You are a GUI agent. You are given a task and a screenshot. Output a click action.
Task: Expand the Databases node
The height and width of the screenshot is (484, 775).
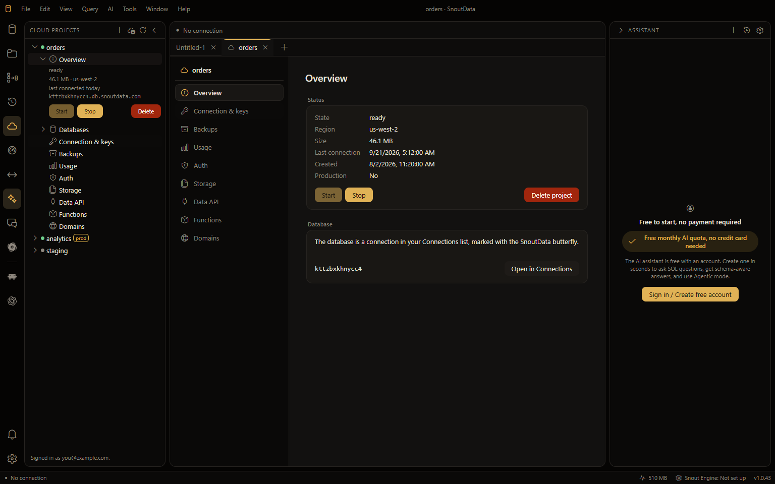[x=43, y=130]
